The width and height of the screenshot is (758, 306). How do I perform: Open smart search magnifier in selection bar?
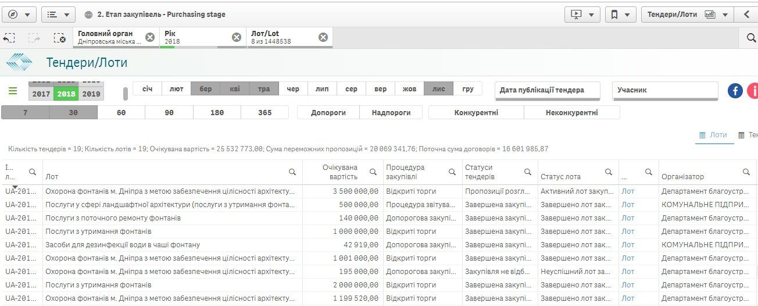coord(750,38)
